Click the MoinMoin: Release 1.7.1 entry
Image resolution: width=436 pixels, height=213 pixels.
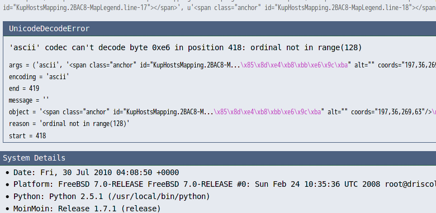[87, 209]
